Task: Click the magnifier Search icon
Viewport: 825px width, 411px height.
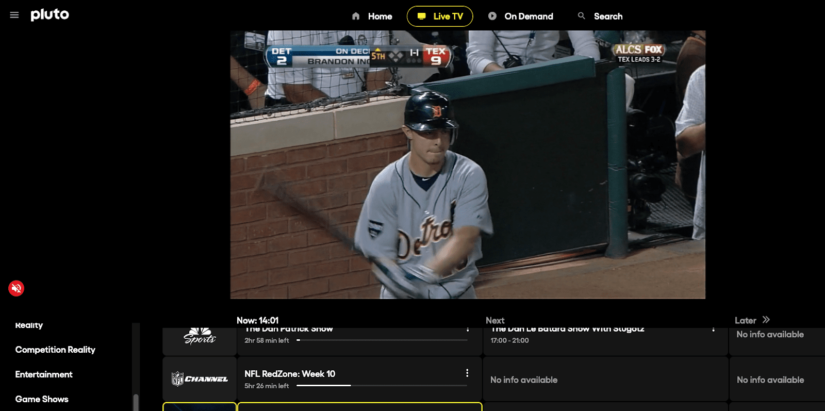Action: (x=582, y=16)
